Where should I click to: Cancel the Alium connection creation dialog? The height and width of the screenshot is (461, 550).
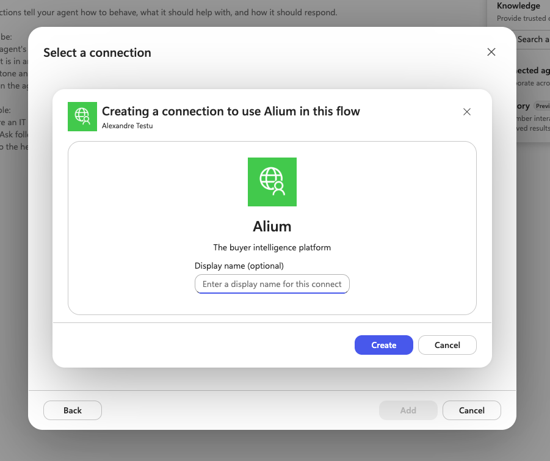tap(447, 345)
